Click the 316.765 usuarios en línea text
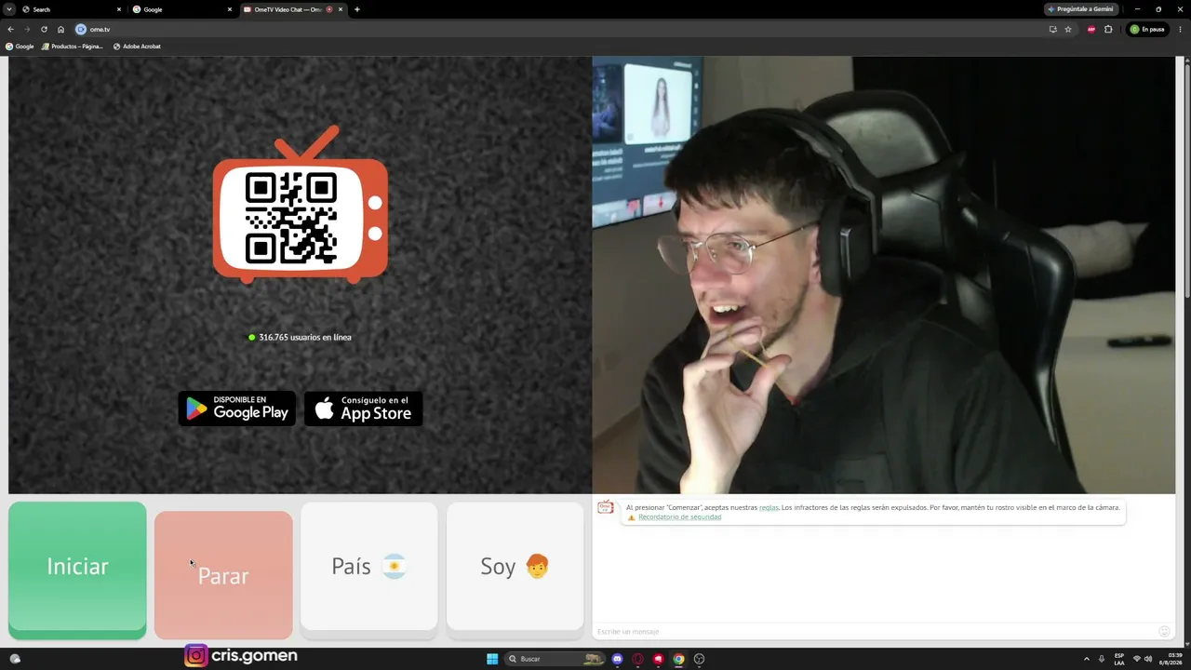1191x670 pixels. tap(305, 337)
